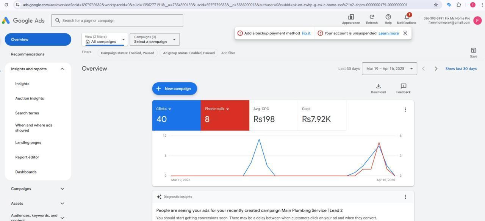Click the Save icon
This screenshot has width=485, height=221.
click(473, 51)
